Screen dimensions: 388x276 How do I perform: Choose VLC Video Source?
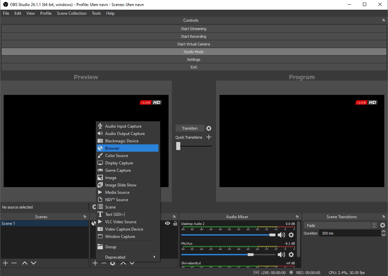point(128,222)
